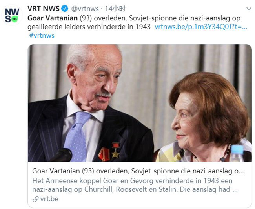255x209 pixels.
Task: Click the card description about Het Armeense koppel
Action: click(135, 185)
